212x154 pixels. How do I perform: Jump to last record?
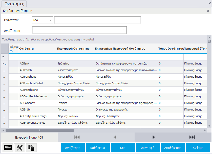[x=192, y=137]
